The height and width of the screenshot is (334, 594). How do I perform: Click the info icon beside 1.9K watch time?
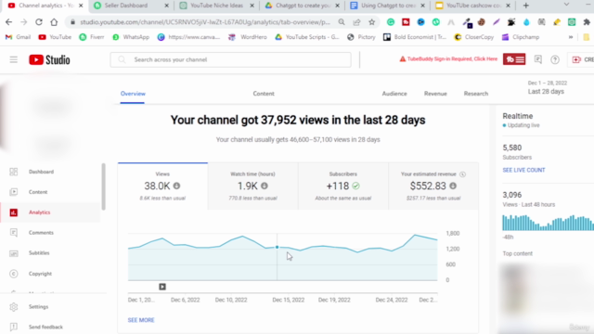[x=264, y=186]
